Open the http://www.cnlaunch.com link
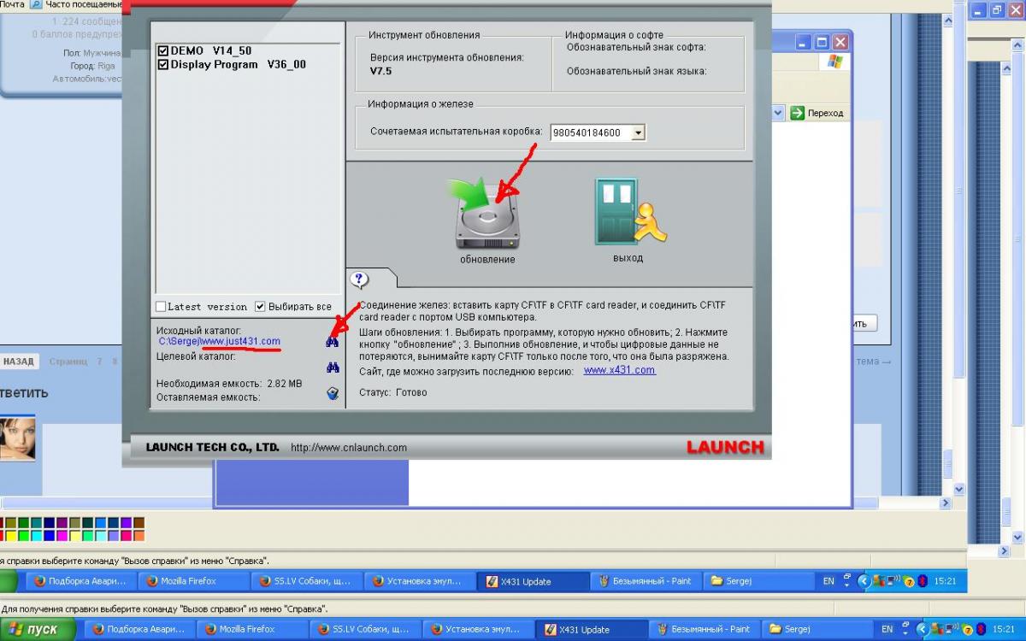 (349, 447)
